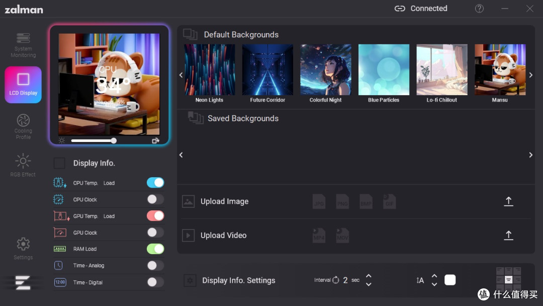Show previous default backgrounds with left arrow

click(181, 75)
